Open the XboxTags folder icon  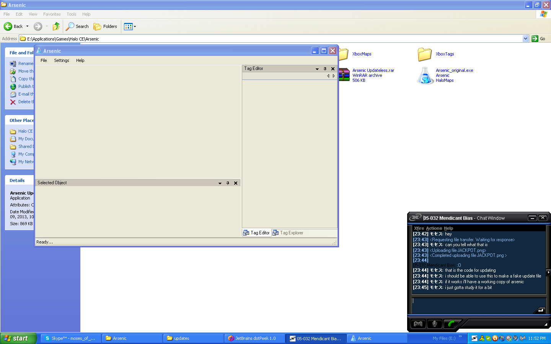click(425, 54)
